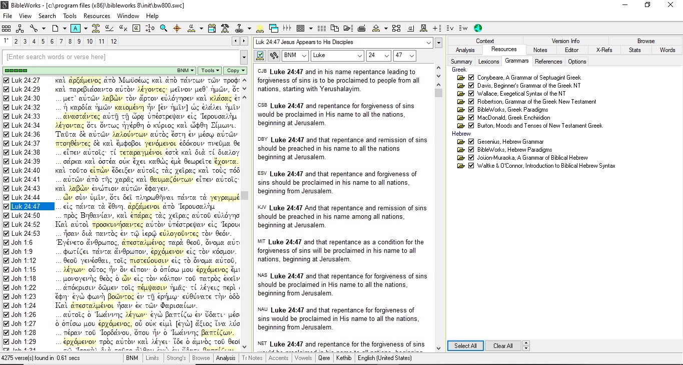Click the search results vertical scrollbar thumb
Screen dimensions: 683x365
click(x=244, y=195)
